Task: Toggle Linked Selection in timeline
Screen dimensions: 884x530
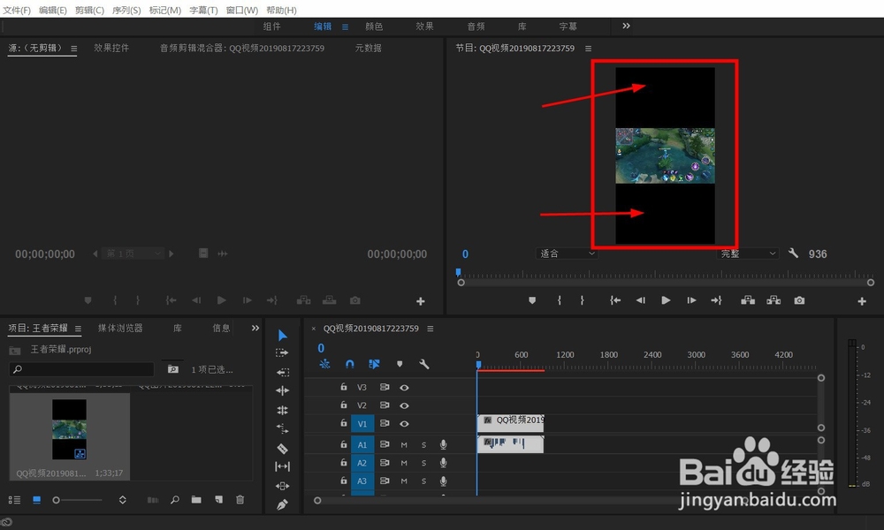Action: 374,365
